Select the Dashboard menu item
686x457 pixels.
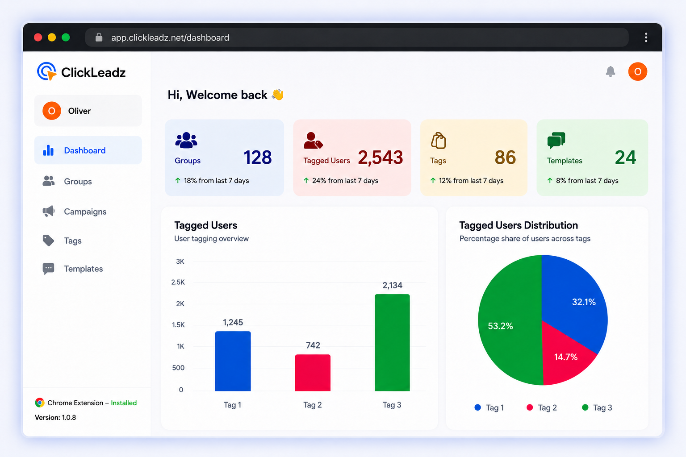(88, 150)
